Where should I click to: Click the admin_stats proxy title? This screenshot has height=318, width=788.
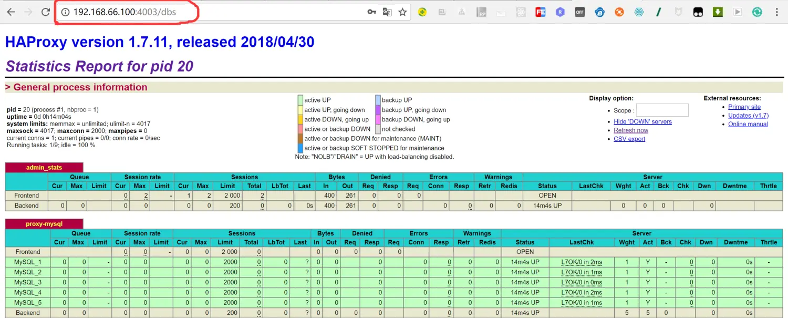pyautogui.click(x=44, y=168)
